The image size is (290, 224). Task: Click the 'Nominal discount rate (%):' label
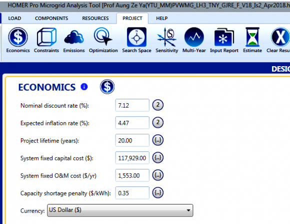pos(54,106)
